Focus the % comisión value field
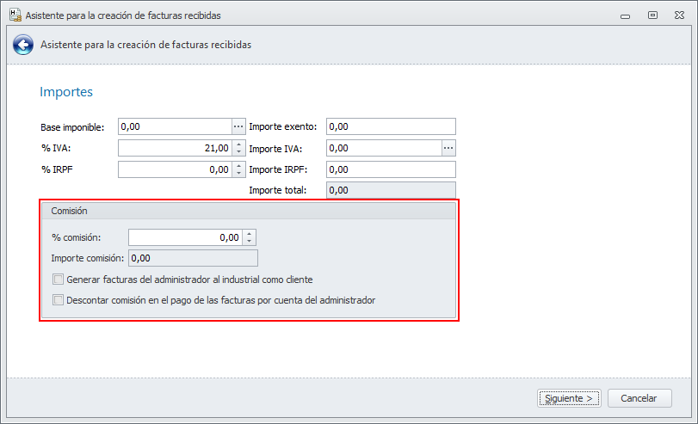698x424 pixels. point(186,237)
